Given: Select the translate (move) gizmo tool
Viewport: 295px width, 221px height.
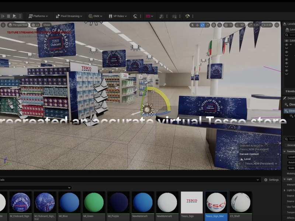Looking at the screenshot, I should click(197, 25).
